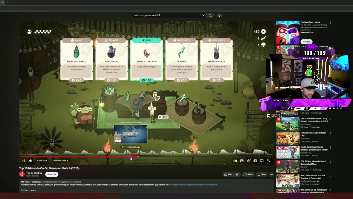Open options for 'TOP 10 Best Nintendo Switch'
This screenshot has height=199, width=353.
(x=331, y=162)
